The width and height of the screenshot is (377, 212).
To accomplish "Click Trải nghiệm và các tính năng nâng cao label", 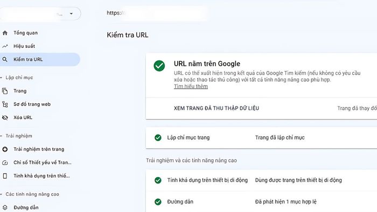I will (x=191, y=160).
